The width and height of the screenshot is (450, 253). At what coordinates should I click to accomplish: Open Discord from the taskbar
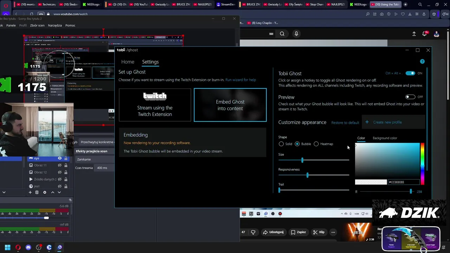[x=28, y=247]
